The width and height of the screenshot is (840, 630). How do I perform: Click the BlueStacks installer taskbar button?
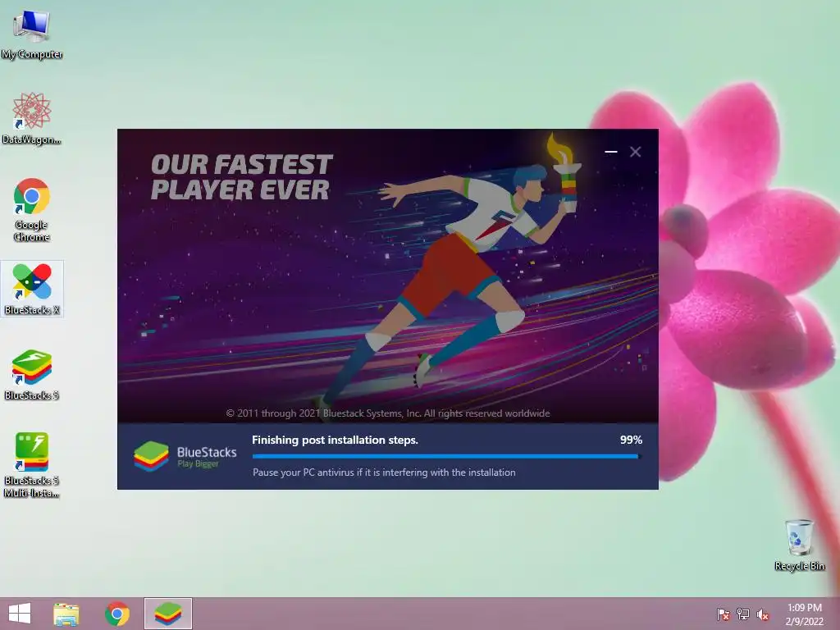pos(167,614)
